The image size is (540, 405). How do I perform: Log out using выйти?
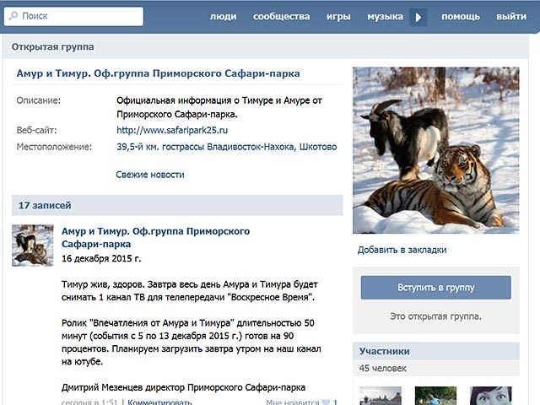510,17
